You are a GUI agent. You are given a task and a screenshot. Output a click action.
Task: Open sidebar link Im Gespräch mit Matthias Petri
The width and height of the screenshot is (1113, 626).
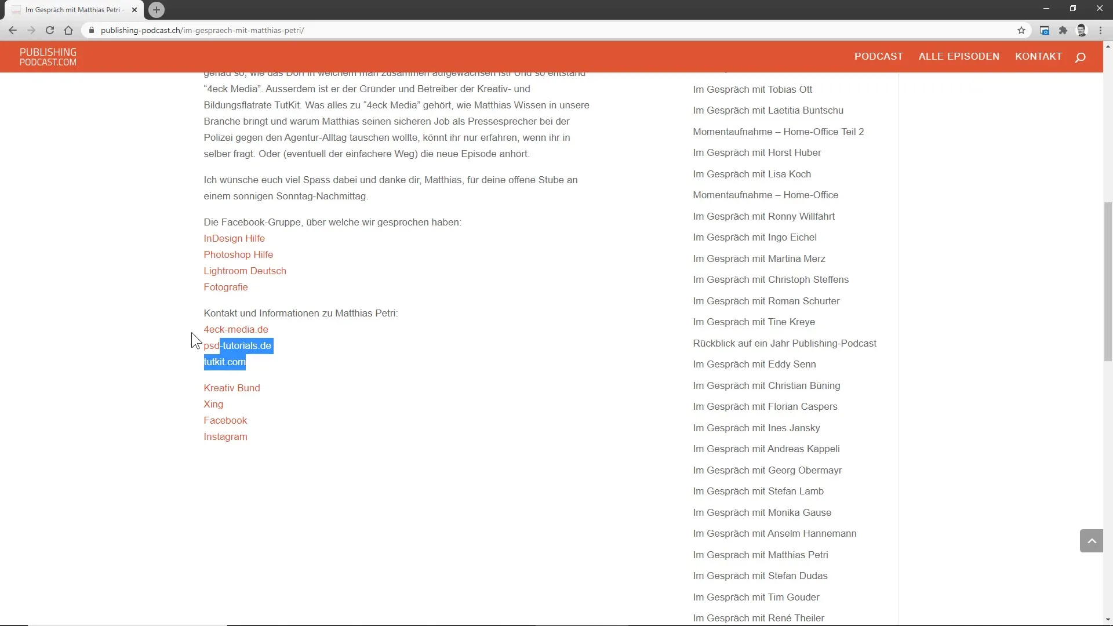pos(761,555)
